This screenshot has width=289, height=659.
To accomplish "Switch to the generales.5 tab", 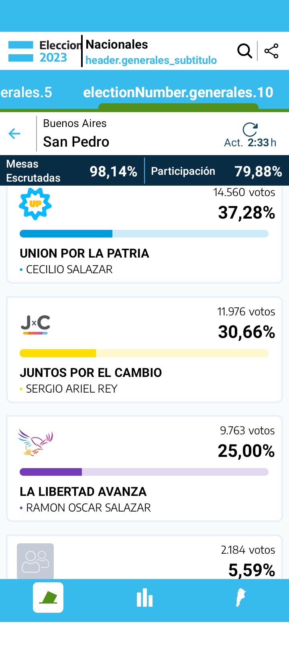I will click(x=26, y=92).
